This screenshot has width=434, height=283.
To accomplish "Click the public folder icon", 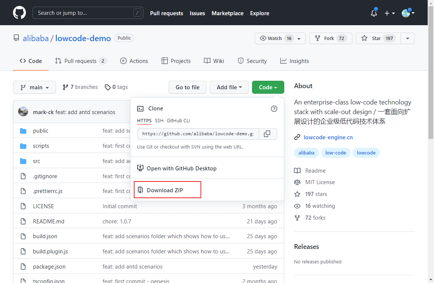I will [x=23, y=131].
